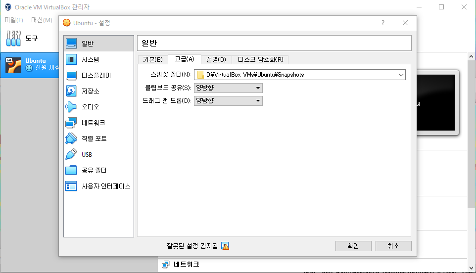476x273 pixels.
Task: Open the 파일(F) menu
Action: click(14, 20)
